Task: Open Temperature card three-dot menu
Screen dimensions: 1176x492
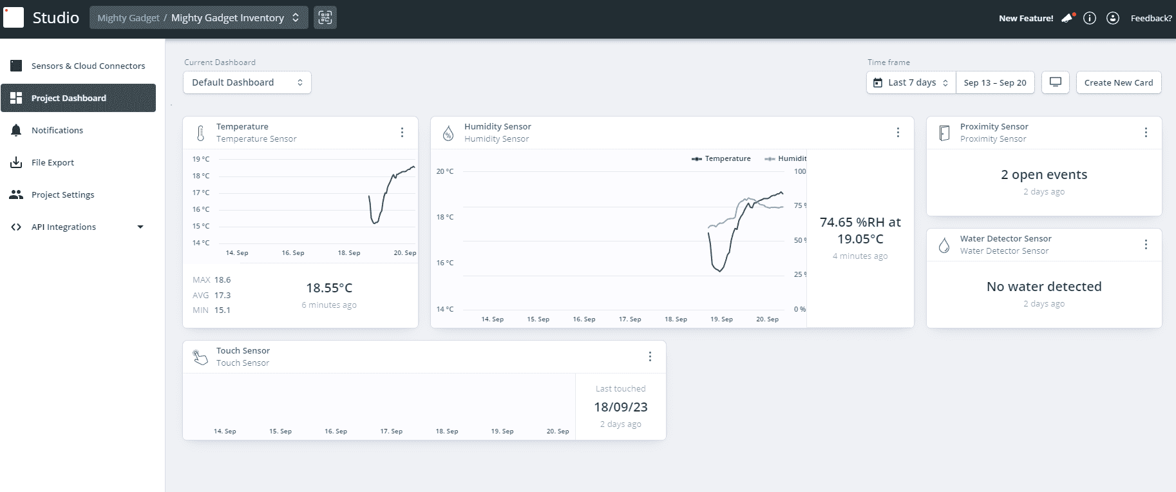Action: [x=402, y=132]
